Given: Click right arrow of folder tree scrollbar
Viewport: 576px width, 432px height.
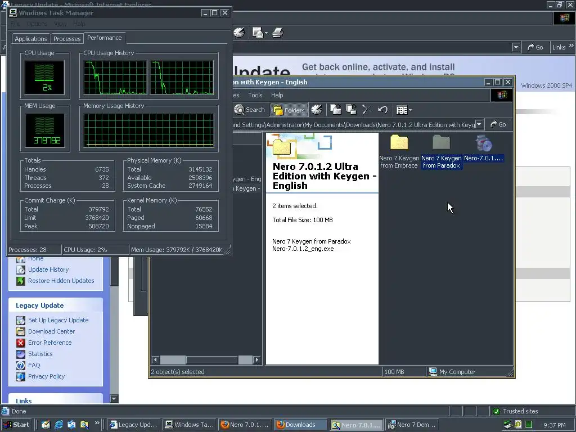Looking at the screenshot, I should pyautogui.click(x=257, y=359).
